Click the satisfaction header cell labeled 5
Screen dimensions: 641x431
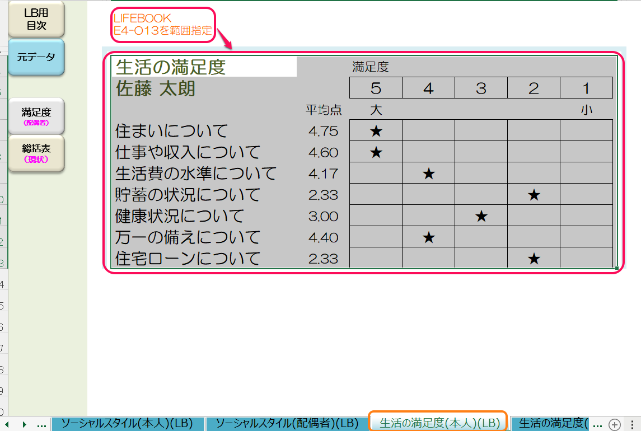click(x=376, y=88)
